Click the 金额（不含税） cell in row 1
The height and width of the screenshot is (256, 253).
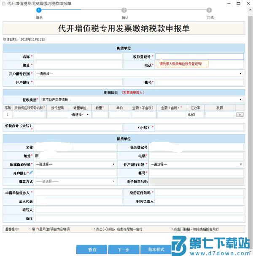coord(144,115)
